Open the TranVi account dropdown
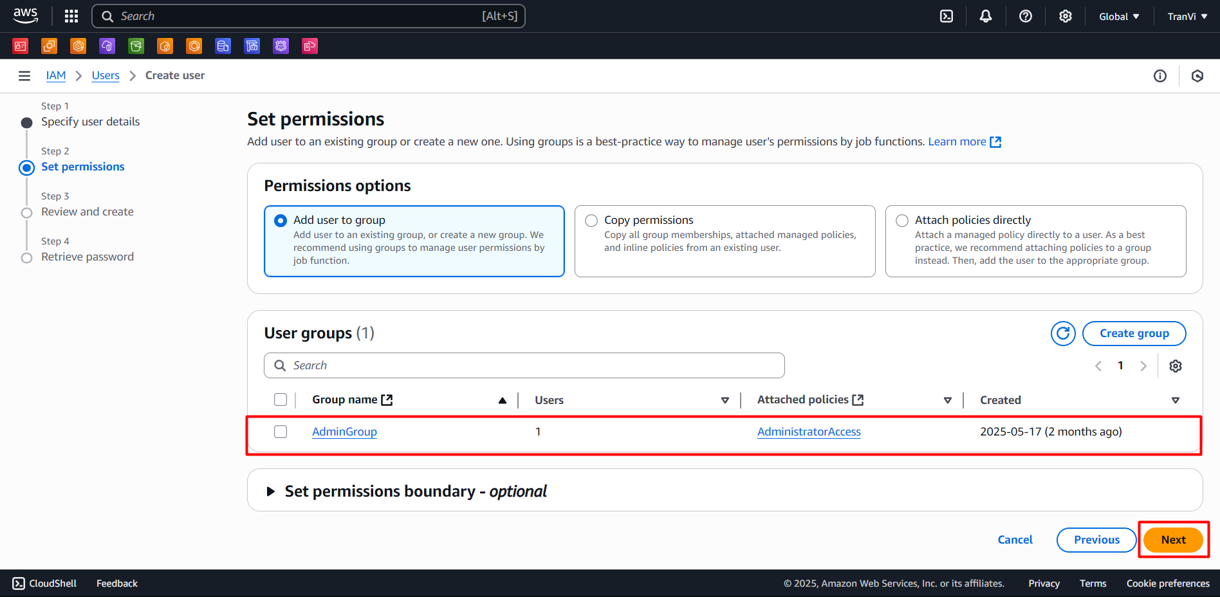 1187,16
